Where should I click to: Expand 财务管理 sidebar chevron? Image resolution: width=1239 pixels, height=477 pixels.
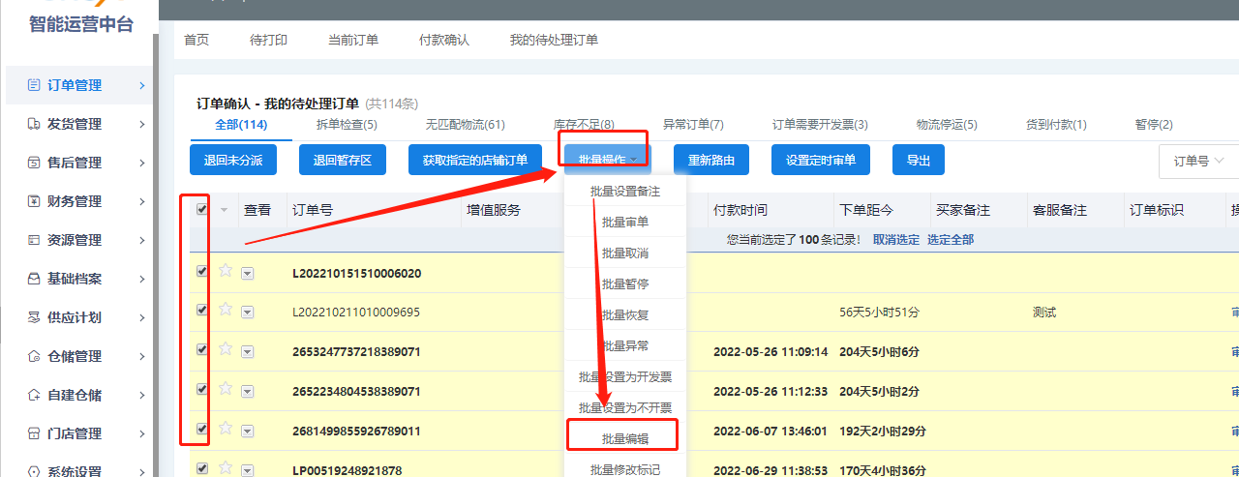point(141,201)
